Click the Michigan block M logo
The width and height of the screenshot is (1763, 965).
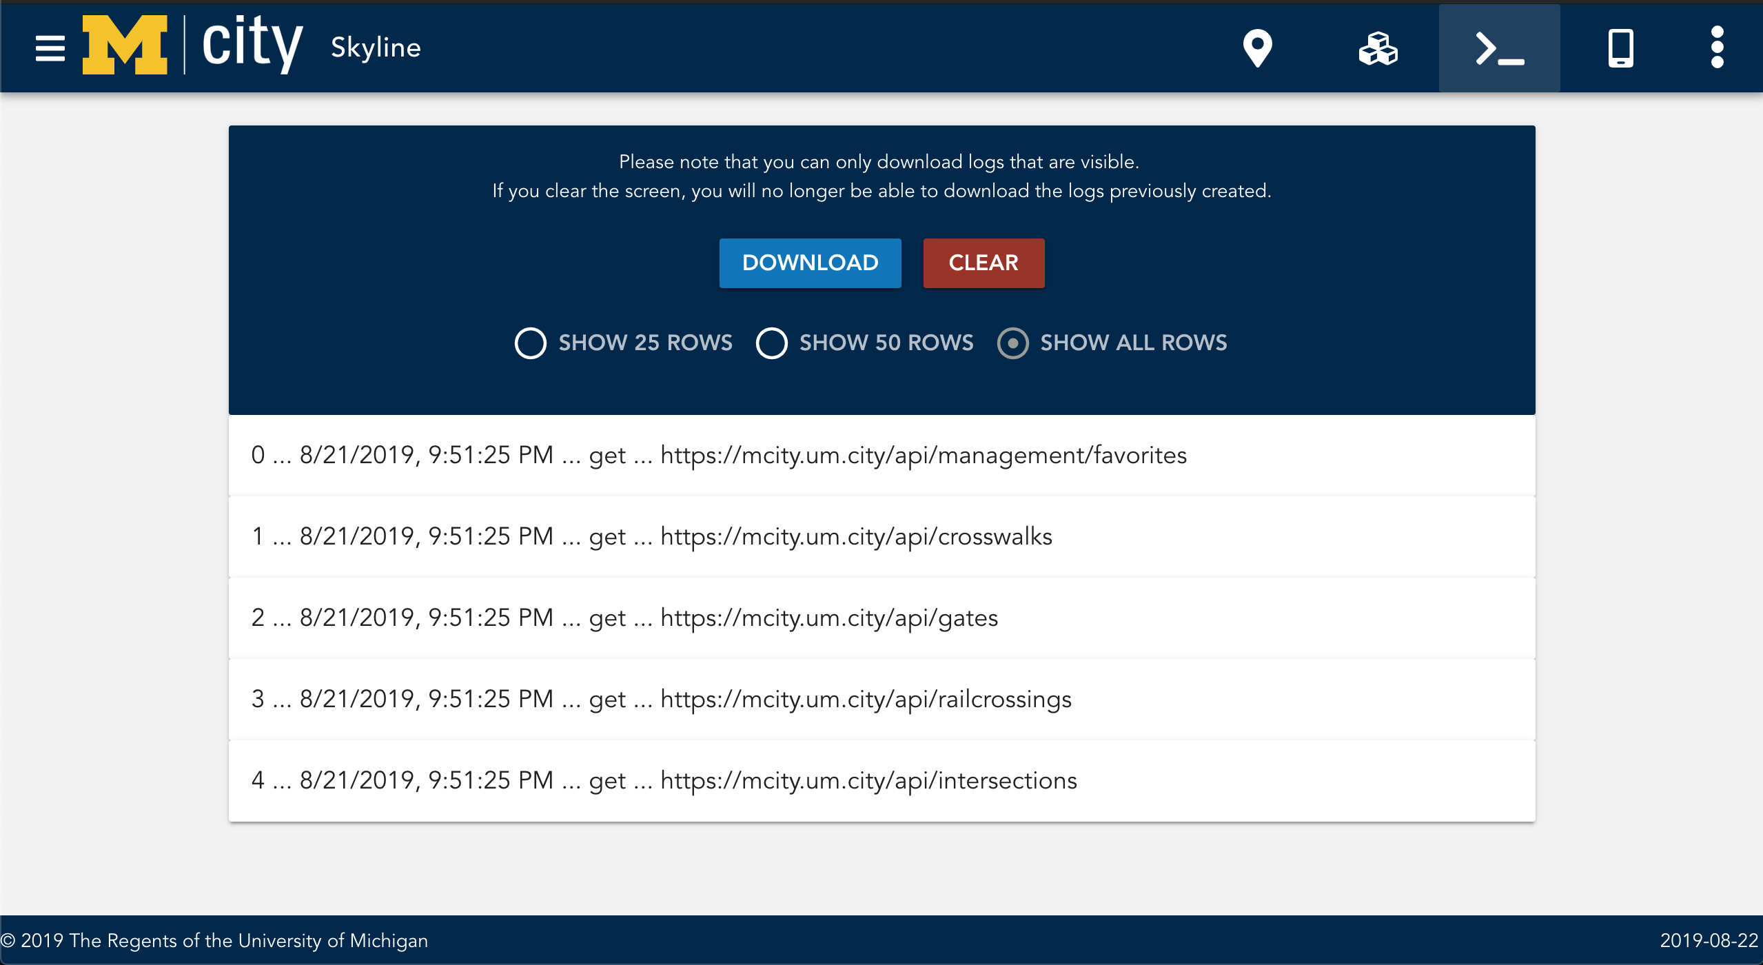[x=125, y=45]
